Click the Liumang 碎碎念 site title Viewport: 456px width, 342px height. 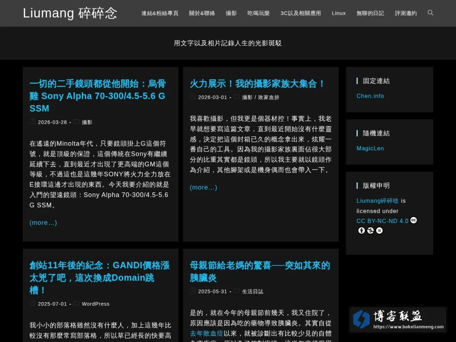point(70,13)
